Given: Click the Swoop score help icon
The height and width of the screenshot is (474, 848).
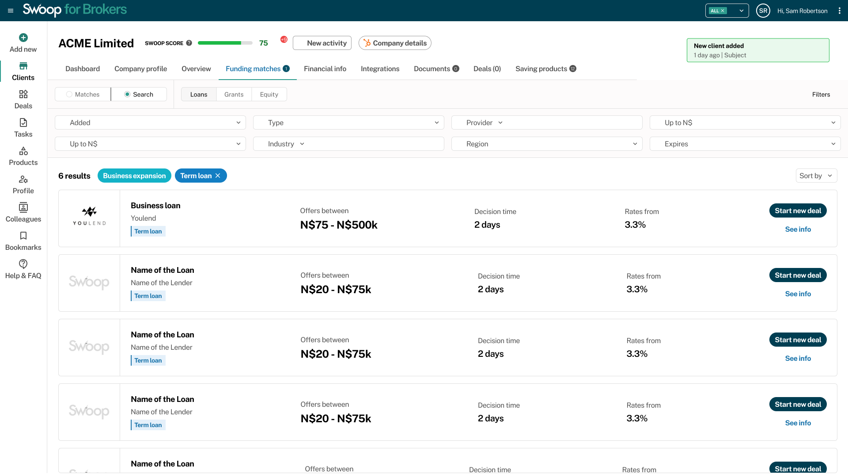Looking at the screenshot, I should (x=189, y=43).
